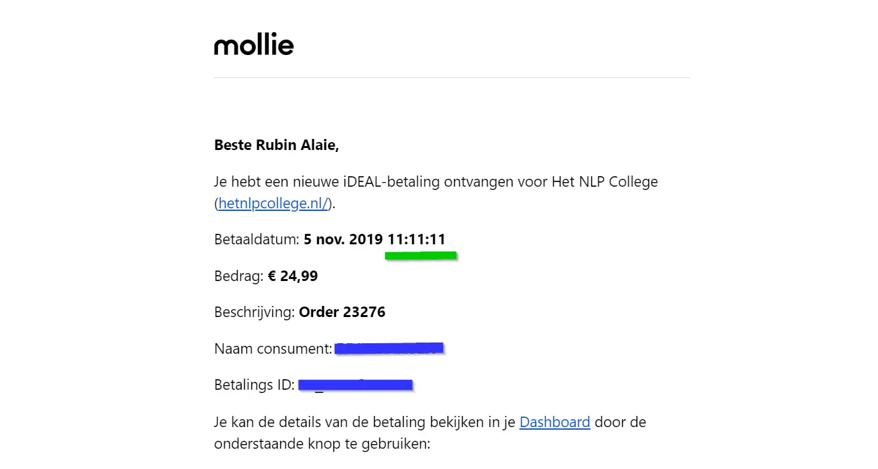Image resolution: width=878 pixels, height=469 pixels.
Task: Click the Betaaldatum label
Action: pyautogui.click(x=257, y=240)
